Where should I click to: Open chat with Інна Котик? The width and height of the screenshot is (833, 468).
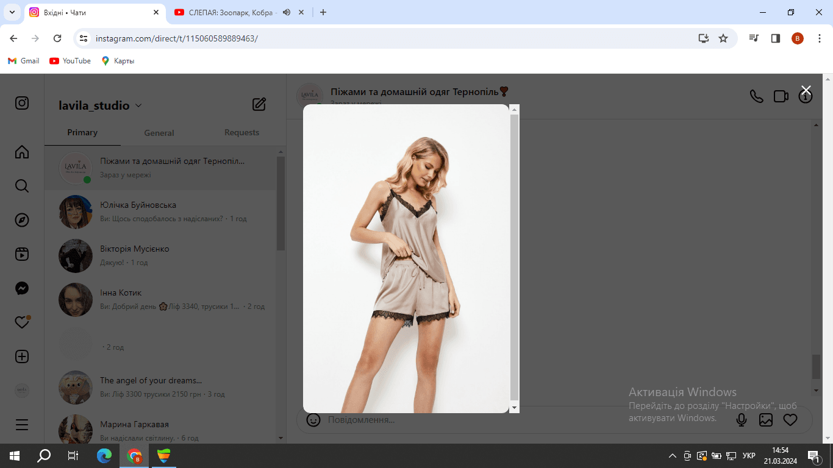tap(160, 300)
